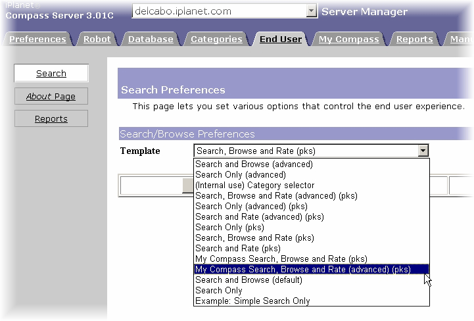Open the Database tab

coord(151,39)
